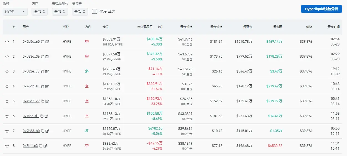Sort by the 仓位 column header

click(x=106, y=27)
